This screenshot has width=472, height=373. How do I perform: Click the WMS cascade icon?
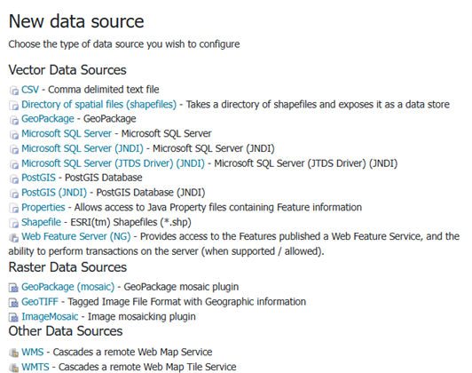click(x=14, y=353)
